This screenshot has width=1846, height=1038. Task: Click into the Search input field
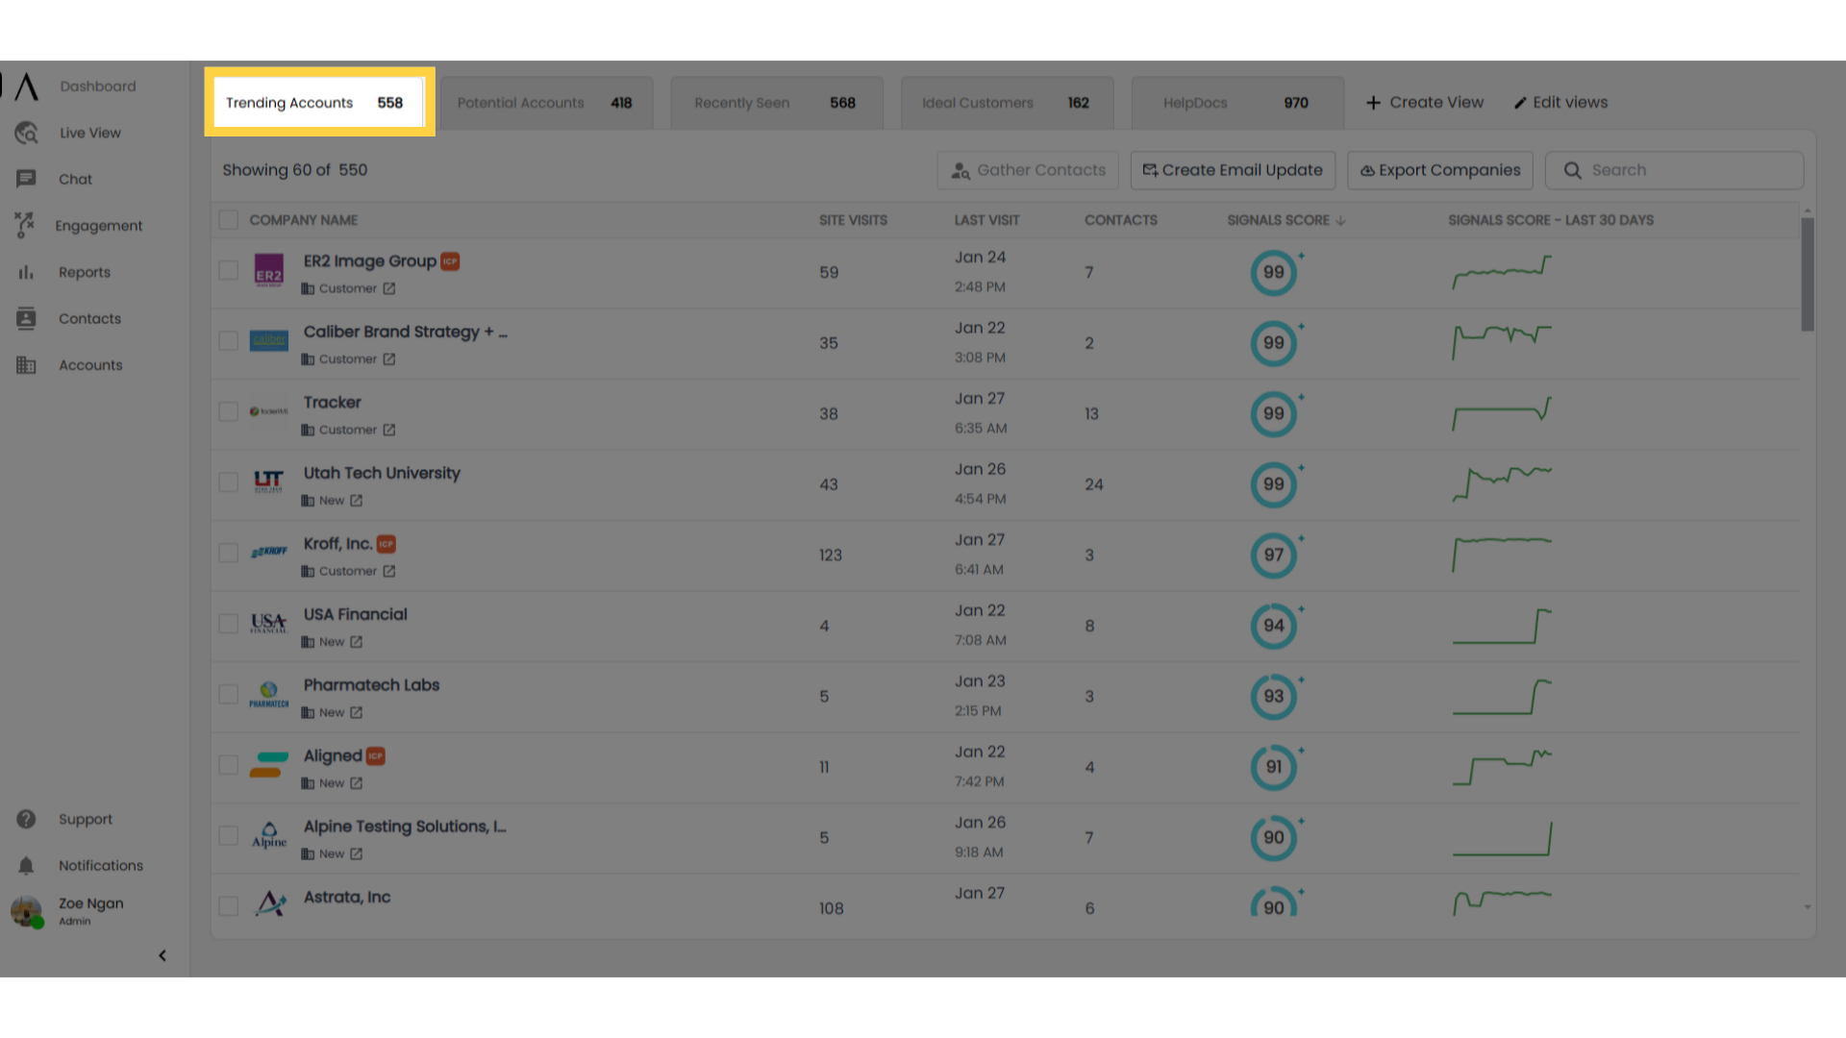(x=1674, y=170)
